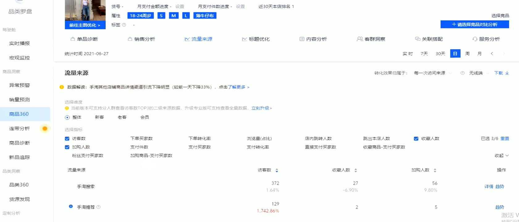Click the 立刻升级 link
This screenshot has height=222, width=519.
pos(262,108)
